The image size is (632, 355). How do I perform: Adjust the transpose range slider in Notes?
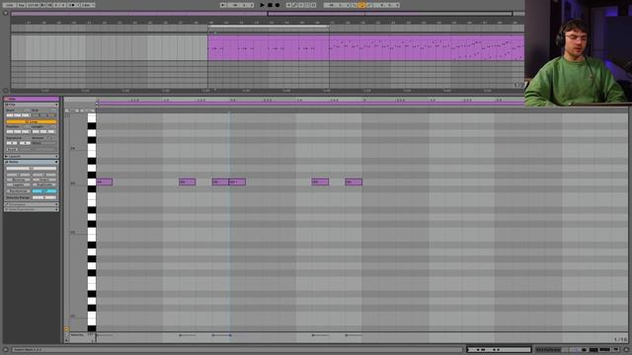click(x=31, y=169)
